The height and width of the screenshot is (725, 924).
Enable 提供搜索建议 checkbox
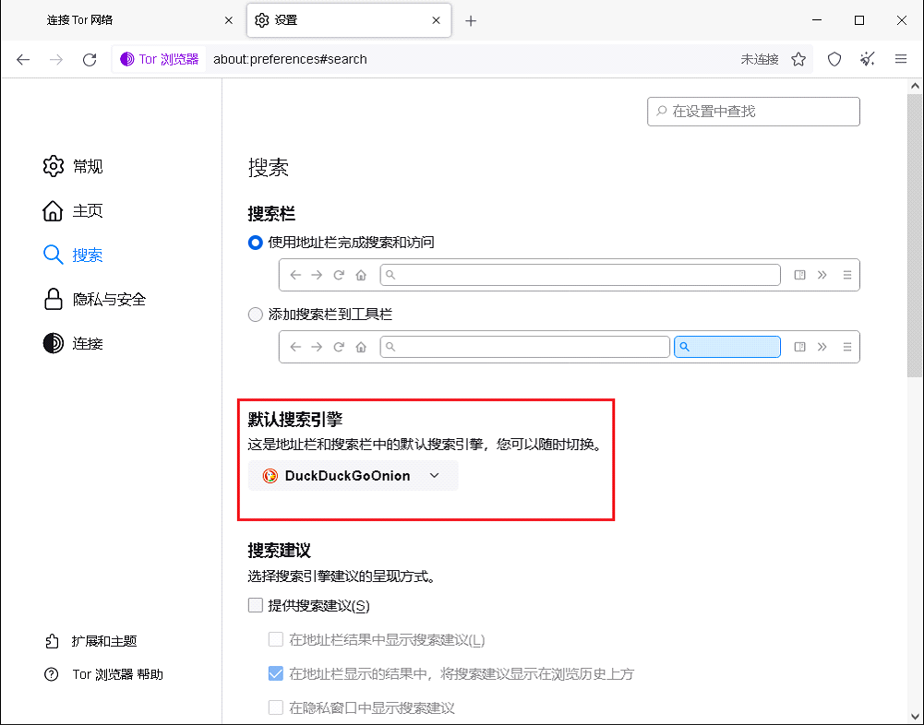(255, 605)
